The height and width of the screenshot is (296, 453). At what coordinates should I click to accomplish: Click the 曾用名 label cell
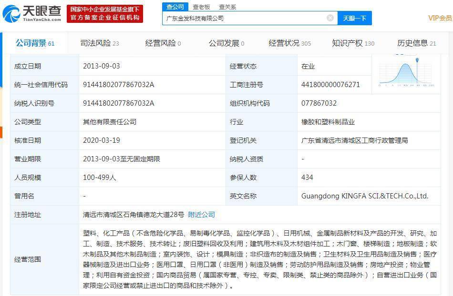point(44,196)
